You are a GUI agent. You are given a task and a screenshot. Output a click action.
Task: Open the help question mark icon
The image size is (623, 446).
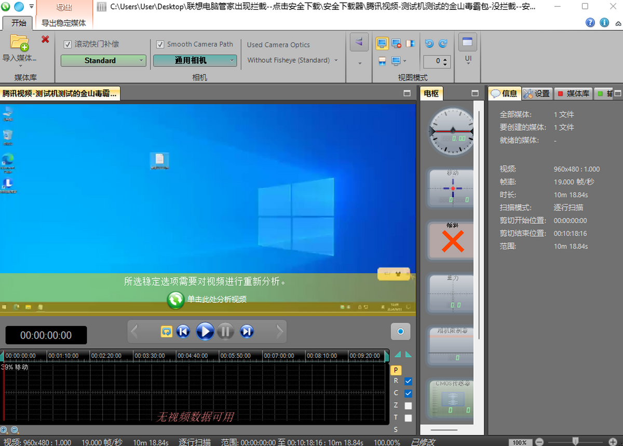590,22
